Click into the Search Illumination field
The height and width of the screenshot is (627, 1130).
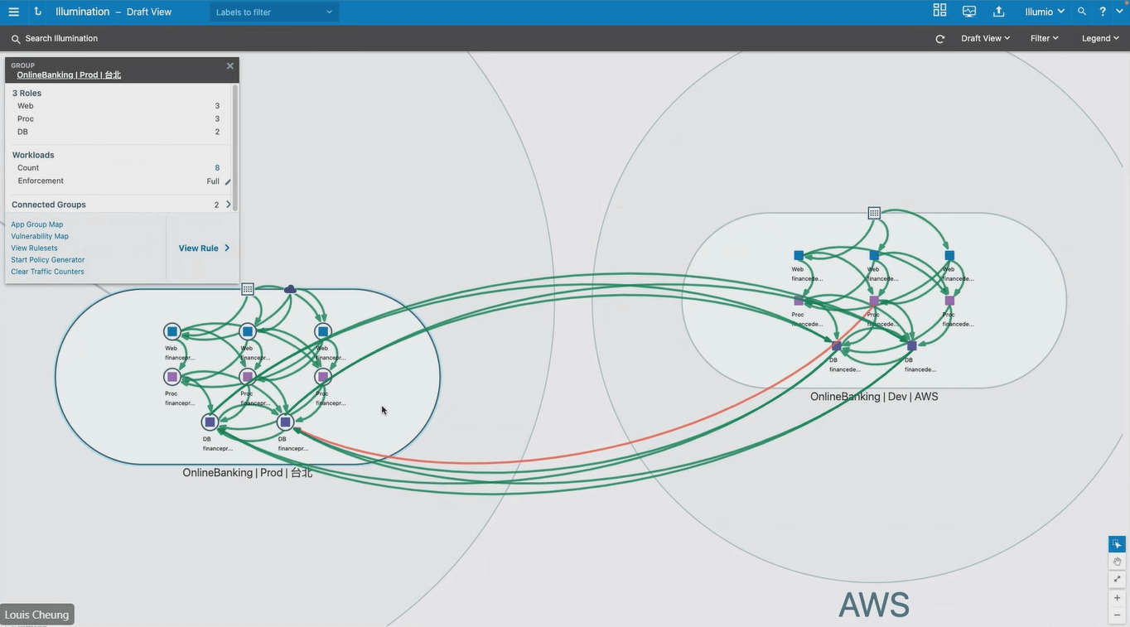click(61, 39)
